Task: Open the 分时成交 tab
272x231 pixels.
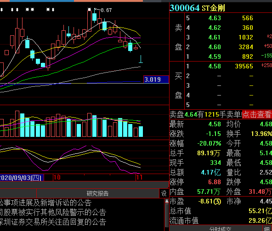Action: pyautogui.click(x=220, y=229)
